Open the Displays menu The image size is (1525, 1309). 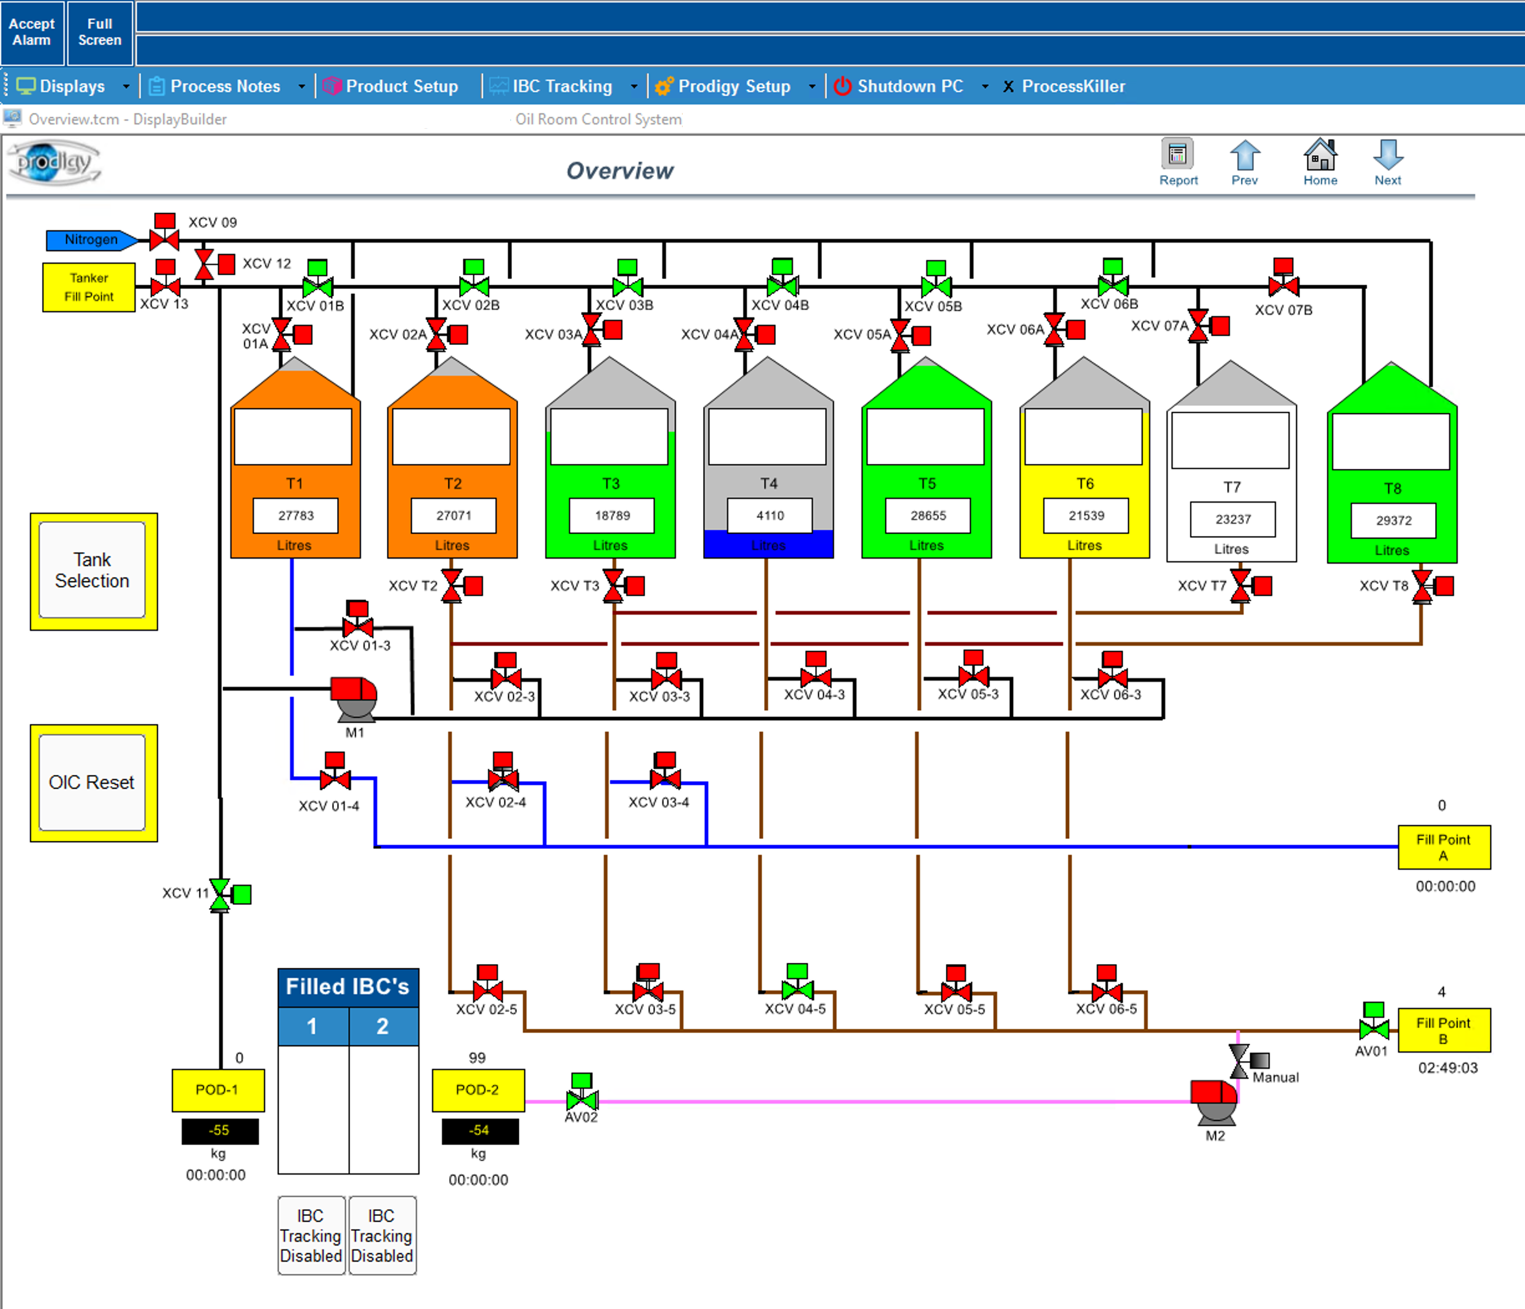(x=61, y=87)
